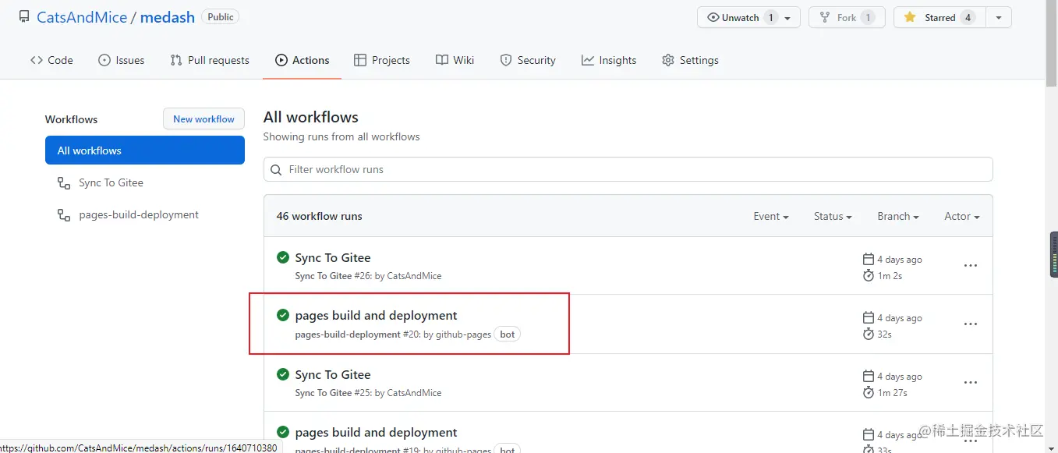1058x453 pixels.
Task: Click the green success icon for Sync To Gitee #25
Action: pos(283,374)
